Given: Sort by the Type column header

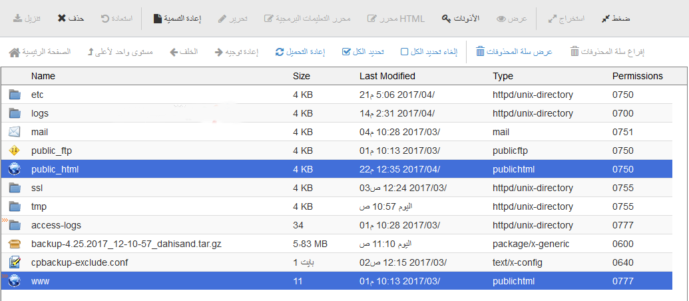Looking at the screenshot, I should tap(503, 76).
